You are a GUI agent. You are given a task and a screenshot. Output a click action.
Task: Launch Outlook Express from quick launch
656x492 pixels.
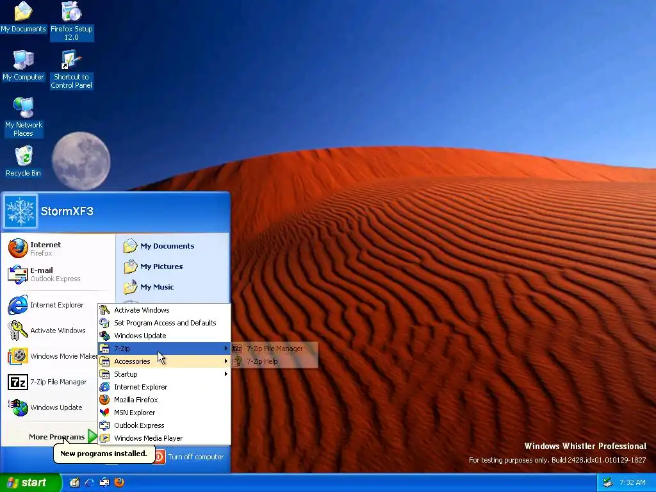point(104,483)
